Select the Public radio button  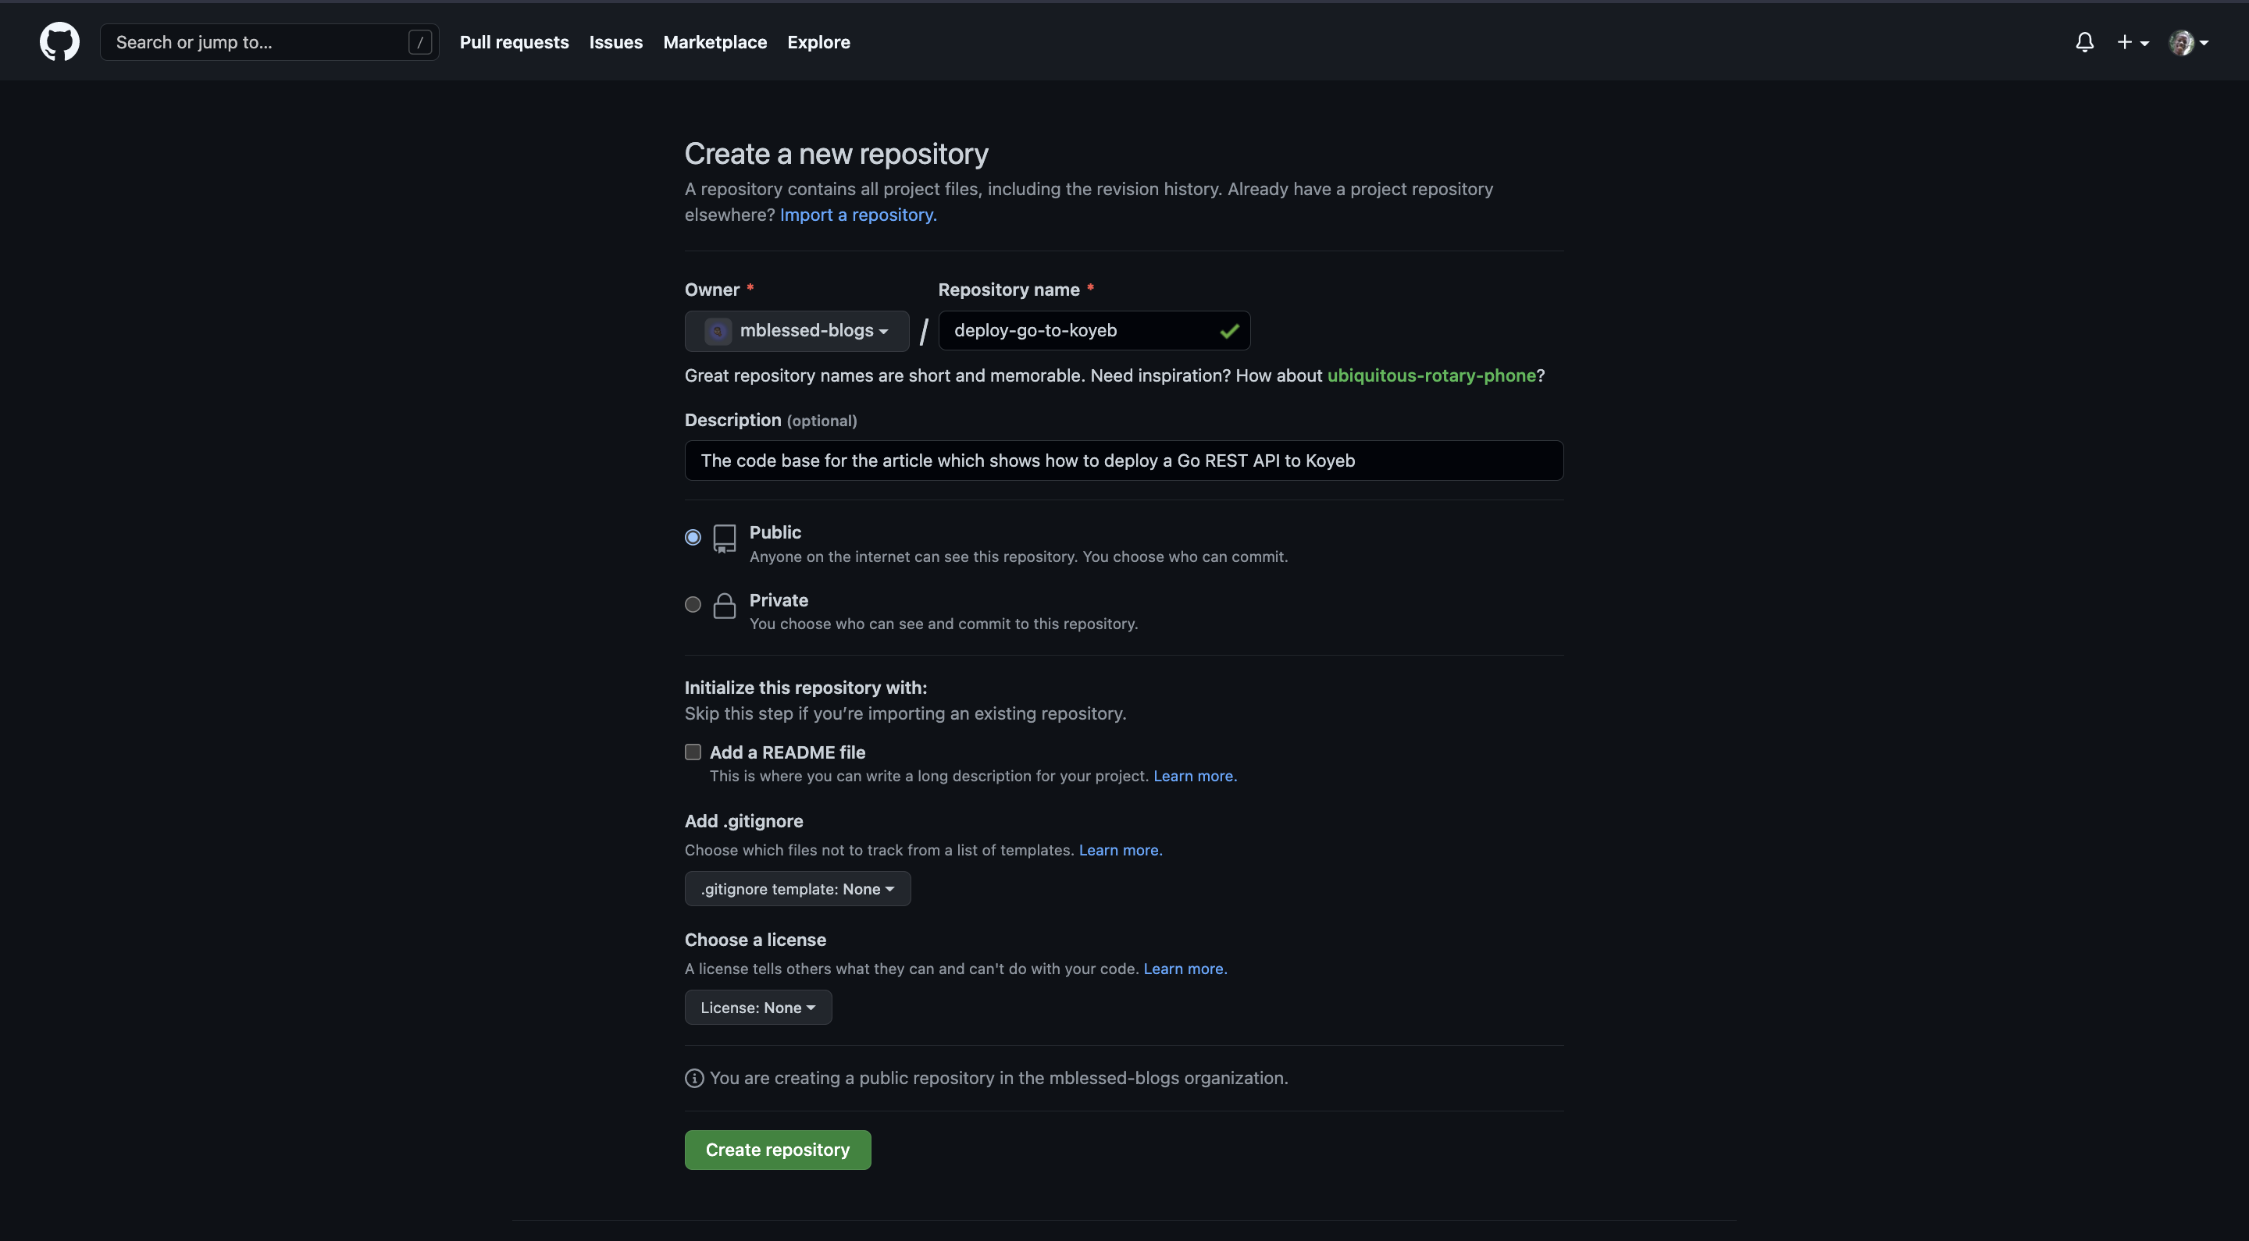[693, 537]
